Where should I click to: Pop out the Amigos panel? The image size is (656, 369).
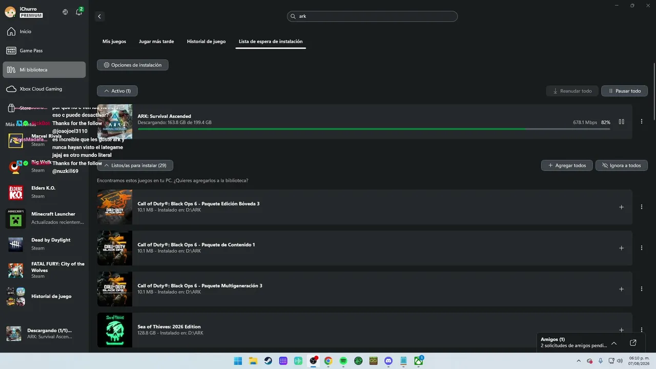tap(633, 343)
